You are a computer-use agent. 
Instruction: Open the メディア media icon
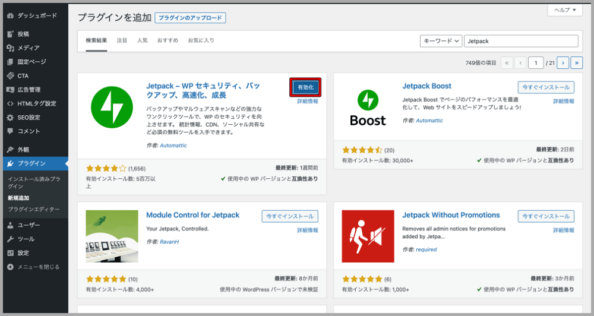click(x=10, y=48)
